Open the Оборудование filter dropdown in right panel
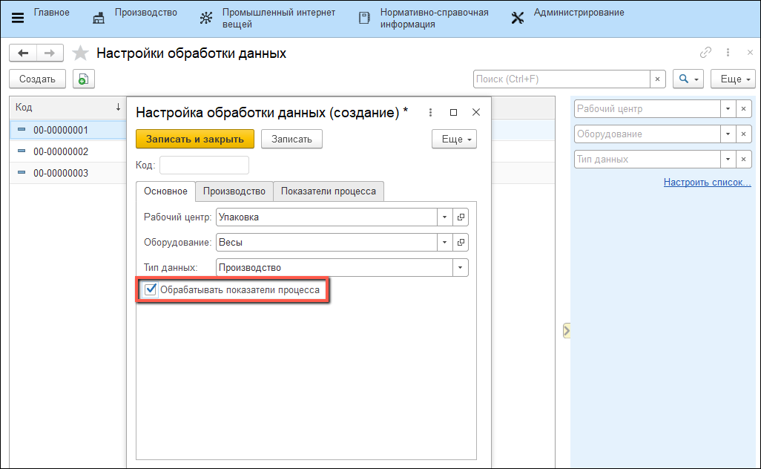Screen dimensions: 761x469 coord(728,134)
